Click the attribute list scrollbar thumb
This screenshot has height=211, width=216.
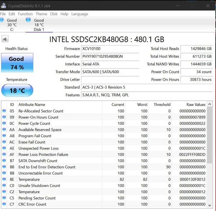coord(210,135)
